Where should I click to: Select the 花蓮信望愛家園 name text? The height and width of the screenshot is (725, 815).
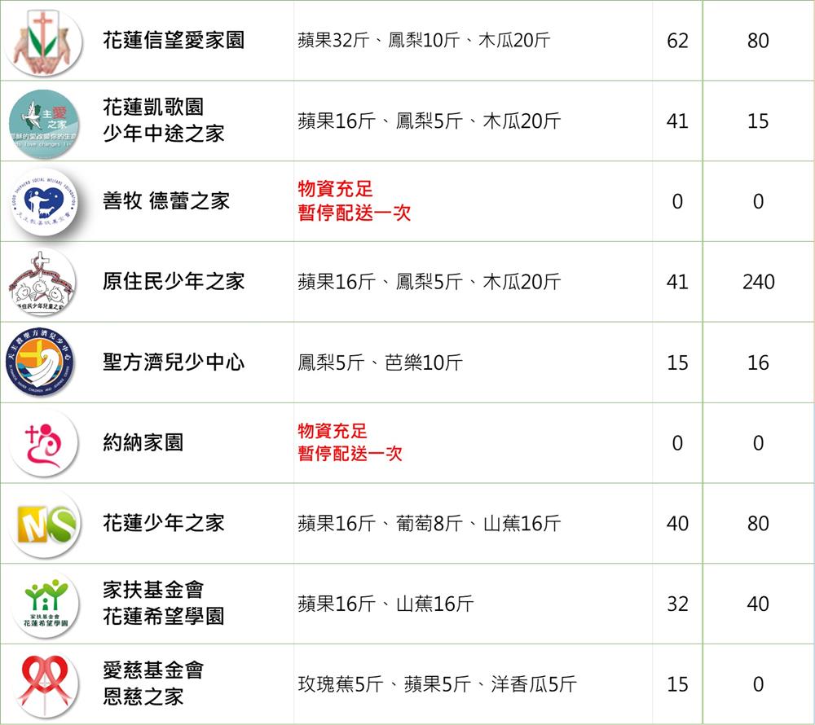click(x=174, y=40)
